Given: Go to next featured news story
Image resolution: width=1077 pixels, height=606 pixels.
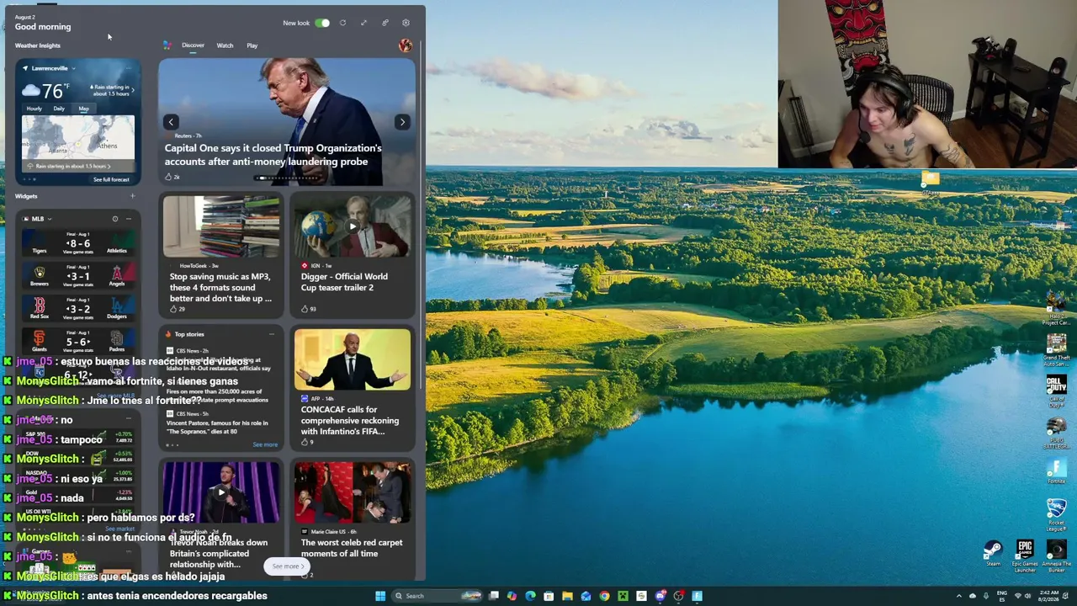Looking at the screenshot, I should point(402,122).
